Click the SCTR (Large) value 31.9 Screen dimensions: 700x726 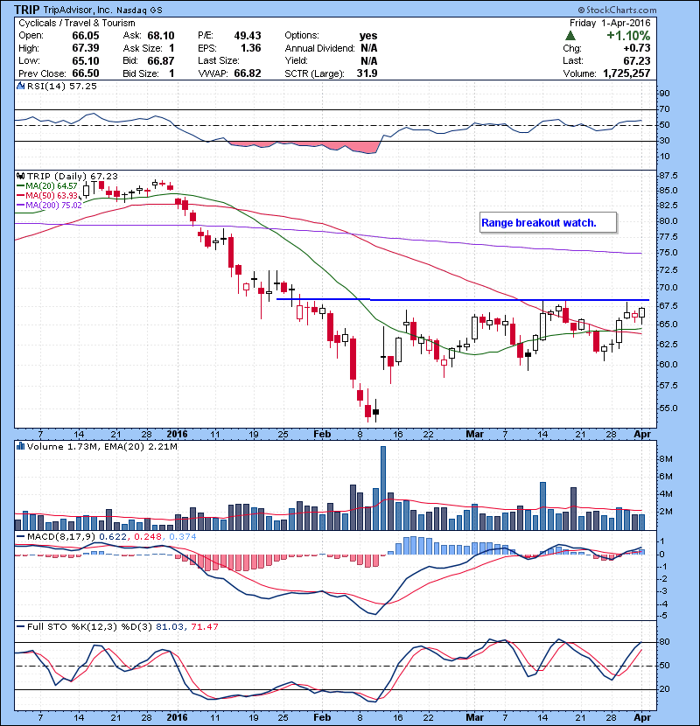[x=367, y=73]
